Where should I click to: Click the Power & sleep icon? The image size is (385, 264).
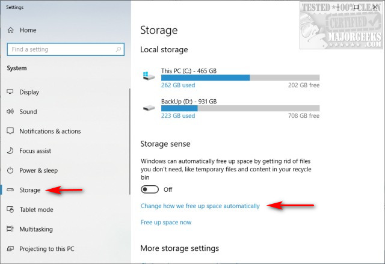(x=10, y=170)
